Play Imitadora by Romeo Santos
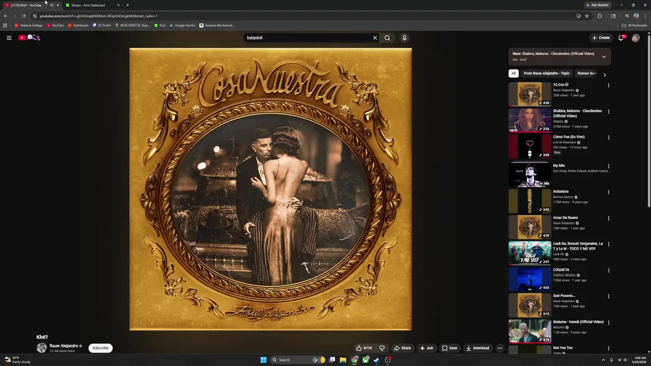This screenshot has height=366, width=651. coord(529,200)
